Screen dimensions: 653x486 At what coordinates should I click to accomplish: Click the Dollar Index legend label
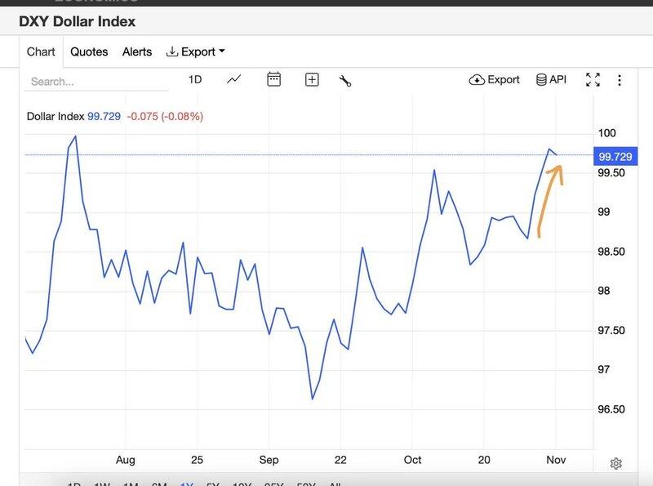click(x=56, y=116)
